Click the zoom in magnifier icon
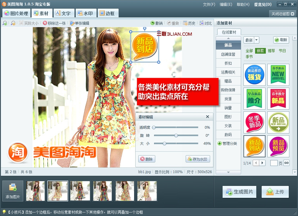The width and height of the screenshot is (298, 216). [5, 23]
